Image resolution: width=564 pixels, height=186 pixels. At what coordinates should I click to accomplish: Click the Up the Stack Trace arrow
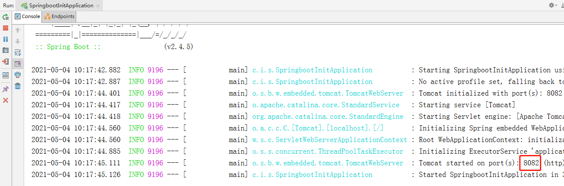tap(18, 30)
